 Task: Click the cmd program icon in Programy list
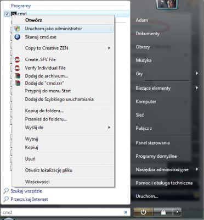[x=14, y=13]
